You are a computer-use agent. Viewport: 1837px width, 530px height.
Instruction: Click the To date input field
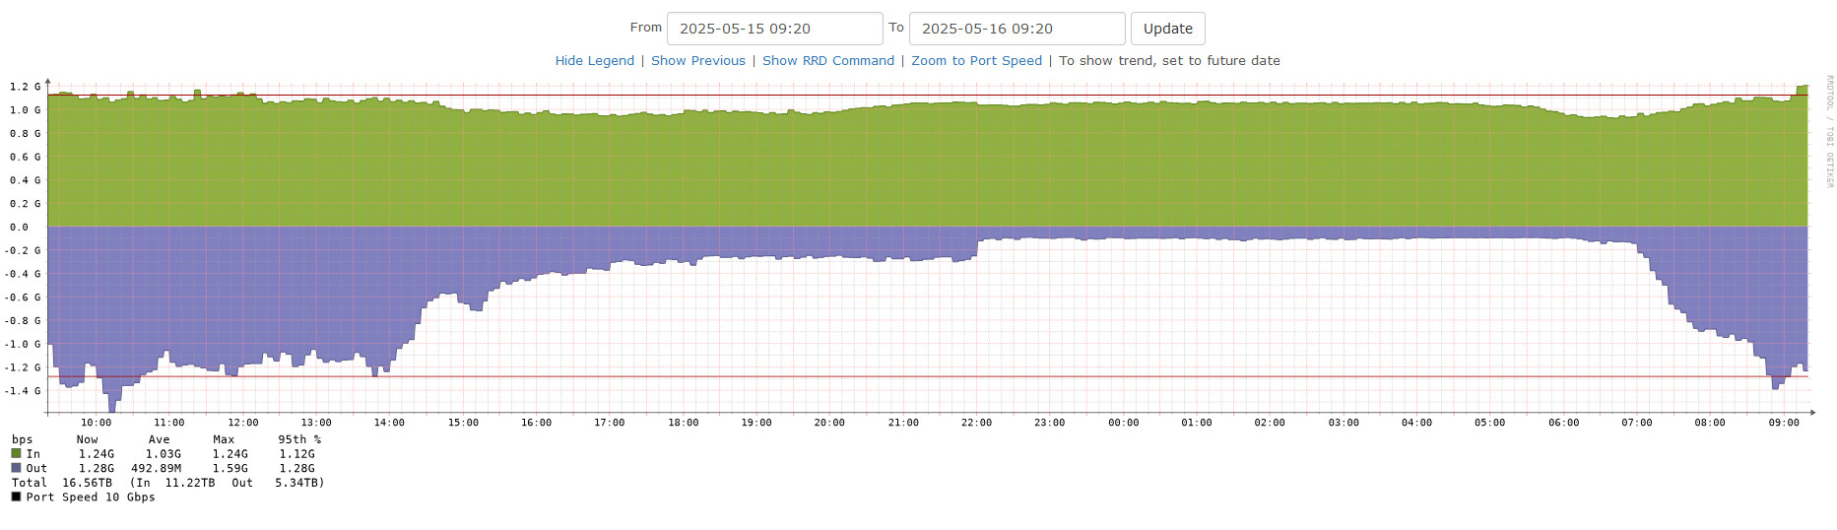[x=1017, y=29]
